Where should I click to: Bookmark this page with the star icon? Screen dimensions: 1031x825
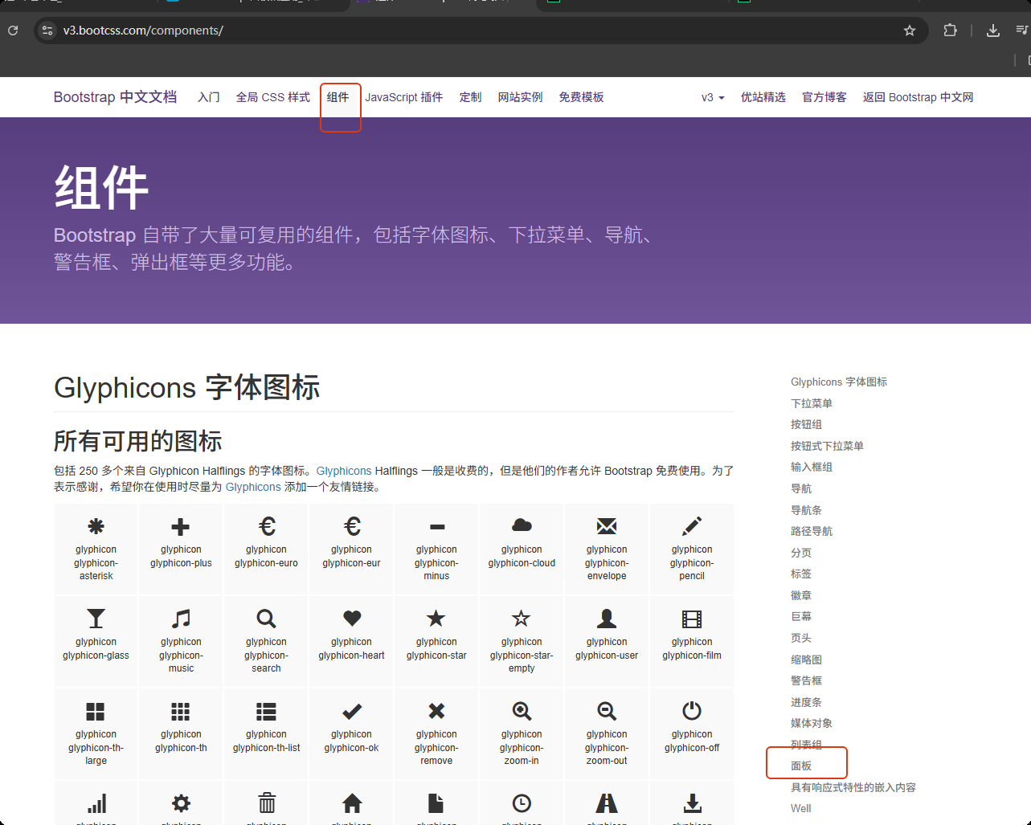[x=910, y=31]
